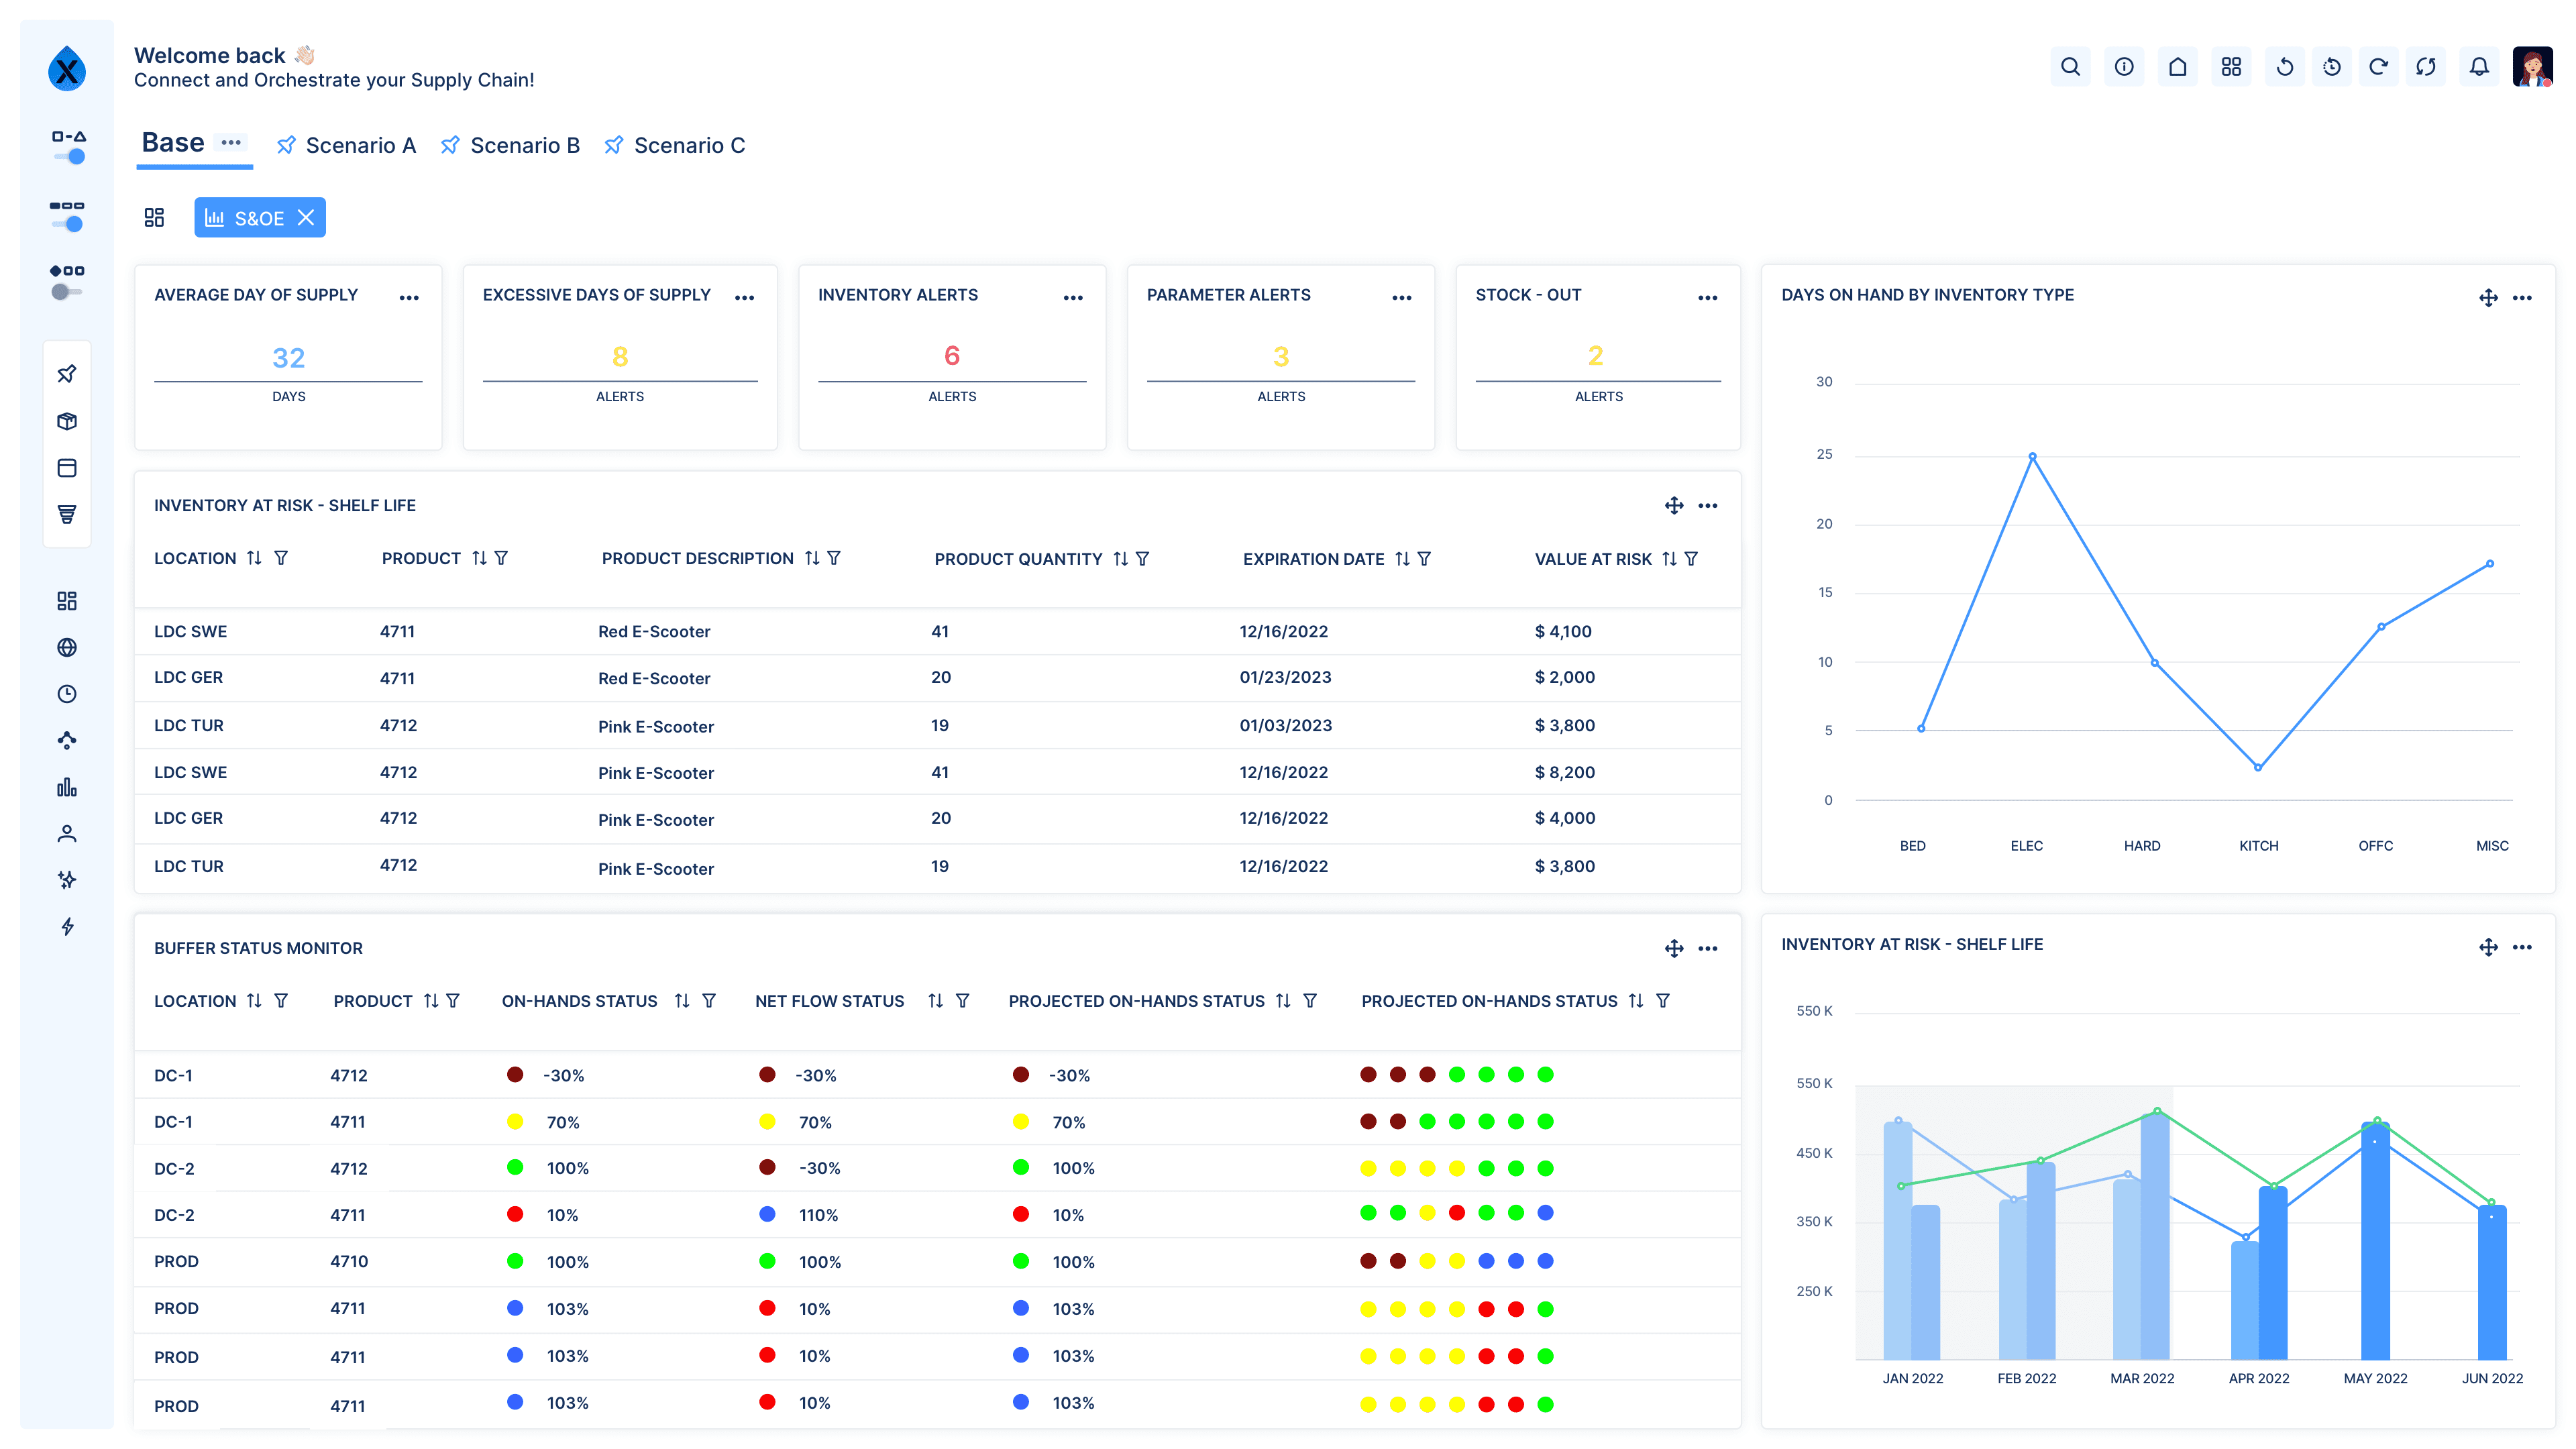Screen dimensions: 2576x1449
Task: Click the home icon in header
Action: click(2177, 67)
